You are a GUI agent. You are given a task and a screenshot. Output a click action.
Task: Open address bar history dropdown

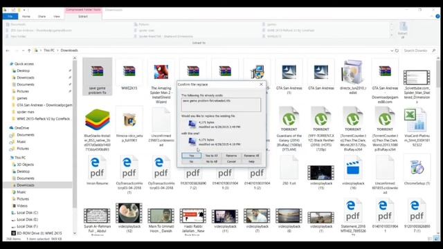click(x=392, y=50)
